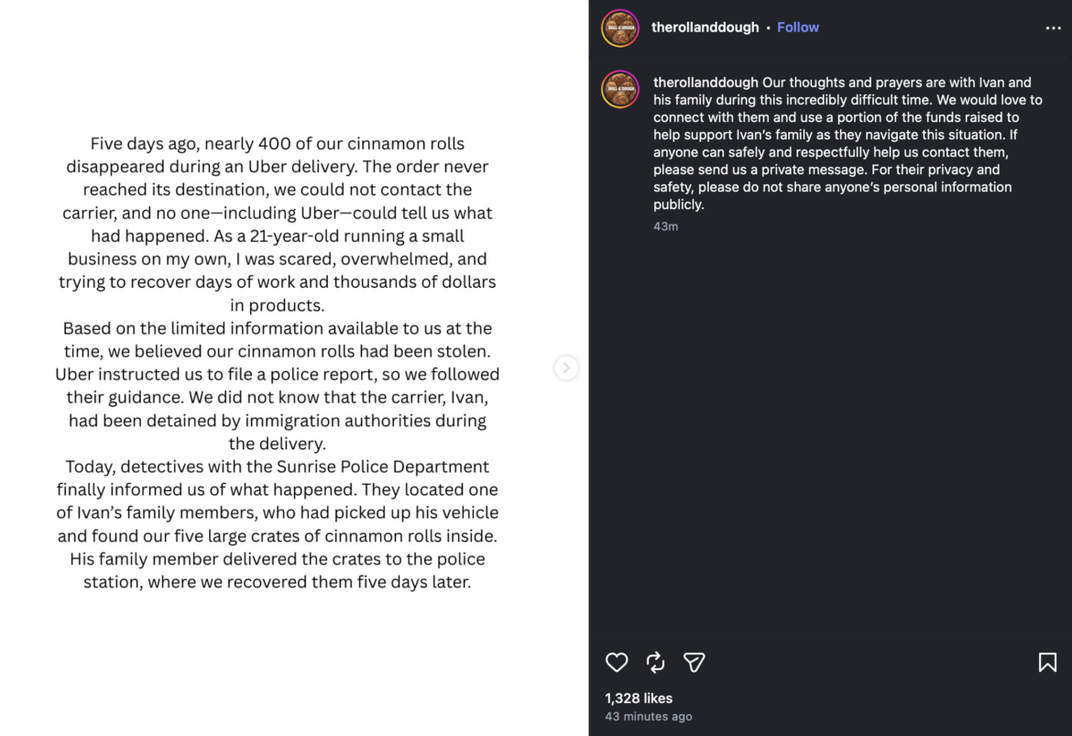Click the paragraph about filing a police report

coord(278,385)
